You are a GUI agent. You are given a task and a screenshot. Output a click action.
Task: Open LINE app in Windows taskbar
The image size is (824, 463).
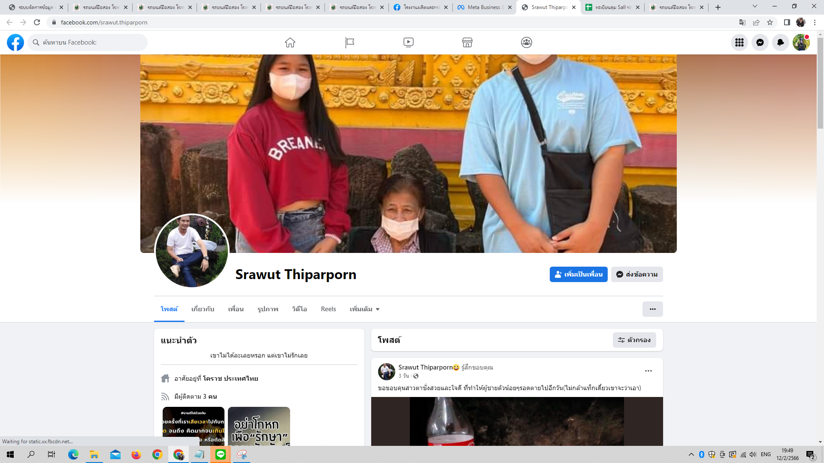point(221,454)
